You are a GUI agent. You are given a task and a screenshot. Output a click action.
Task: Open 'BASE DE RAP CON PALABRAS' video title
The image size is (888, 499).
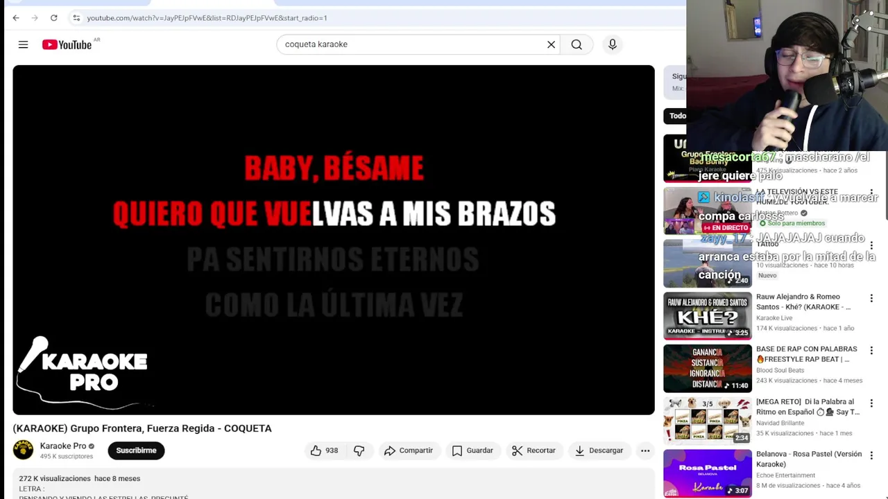pyautogui.click(x=806, y=354)
